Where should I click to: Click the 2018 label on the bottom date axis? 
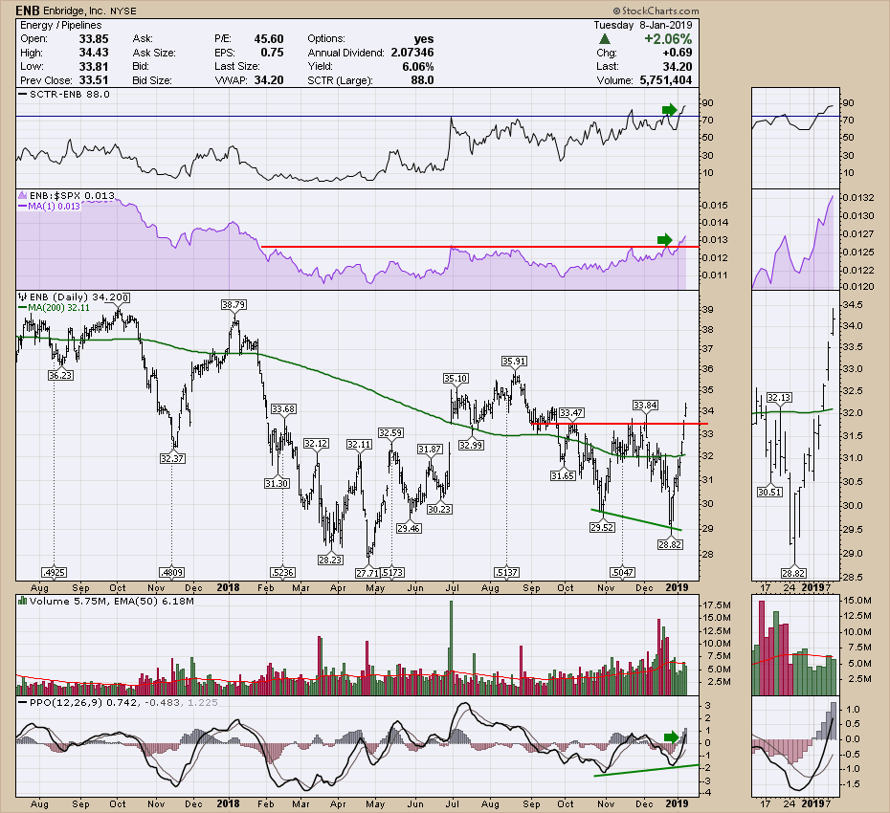(228, 804)
